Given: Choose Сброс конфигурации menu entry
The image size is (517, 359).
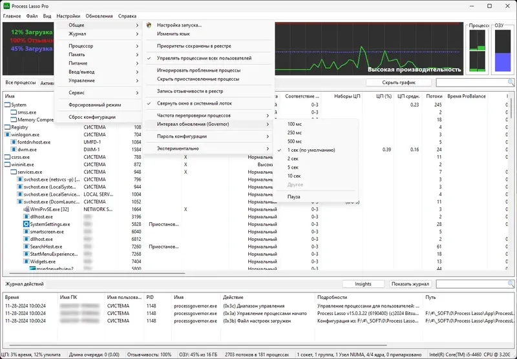Looking at the screenshot, I should [x=98, y=117].
